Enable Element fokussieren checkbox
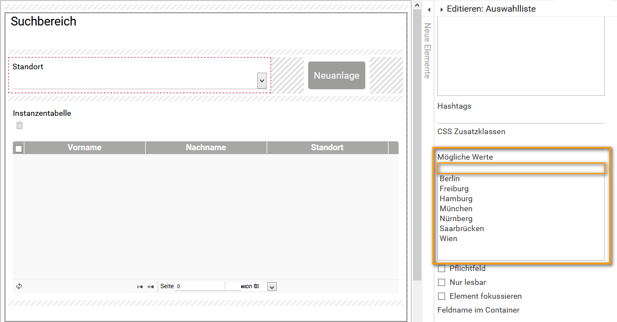 click(x=442, y=297)
